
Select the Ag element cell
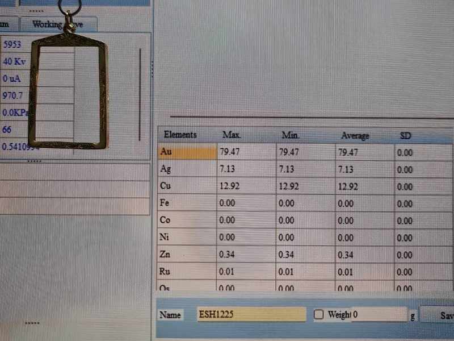click(x=187, y=169)
